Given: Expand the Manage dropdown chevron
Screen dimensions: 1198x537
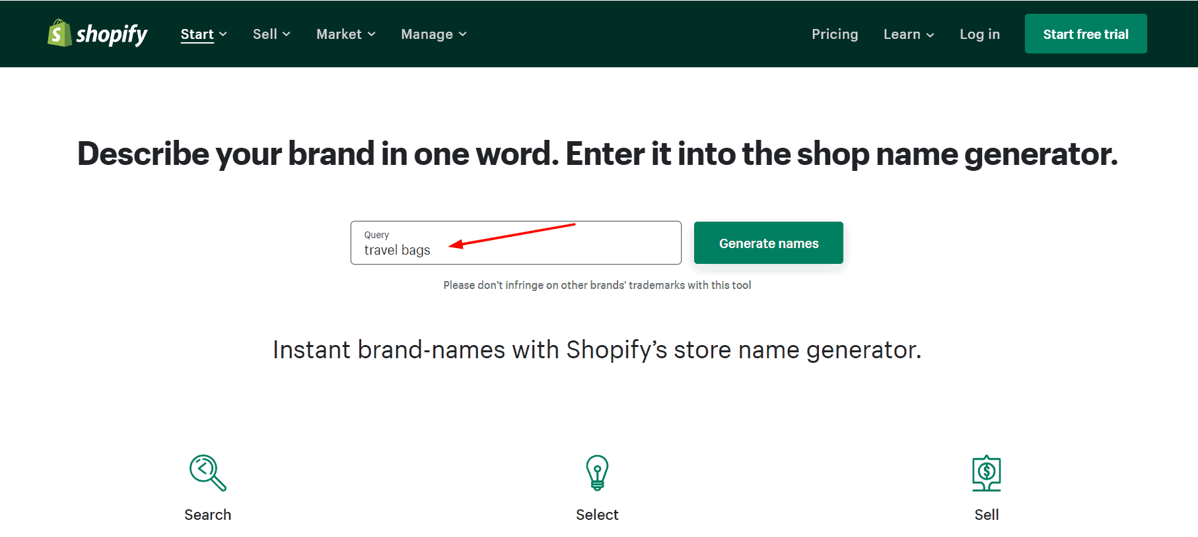Looking at the screenshot, I should pos(463,34).
